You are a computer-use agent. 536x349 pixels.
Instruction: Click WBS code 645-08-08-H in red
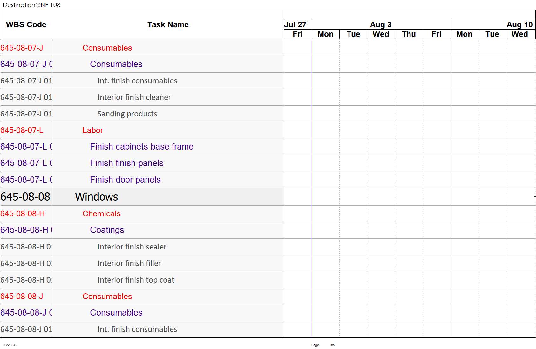(23, 214)
